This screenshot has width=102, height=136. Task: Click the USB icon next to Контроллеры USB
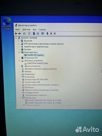pos(23,82)
